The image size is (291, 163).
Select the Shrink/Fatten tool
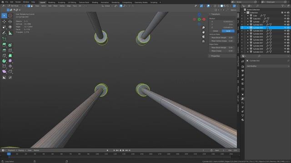[10, 66]
